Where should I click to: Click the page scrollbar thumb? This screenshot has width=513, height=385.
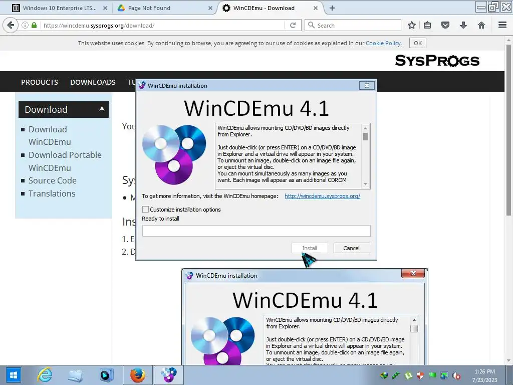point(509,129)
